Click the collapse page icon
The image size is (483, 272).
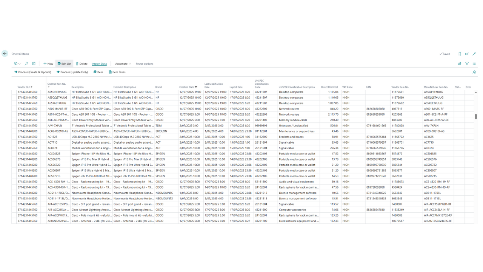pyautogui.click(x=474, y=54)
